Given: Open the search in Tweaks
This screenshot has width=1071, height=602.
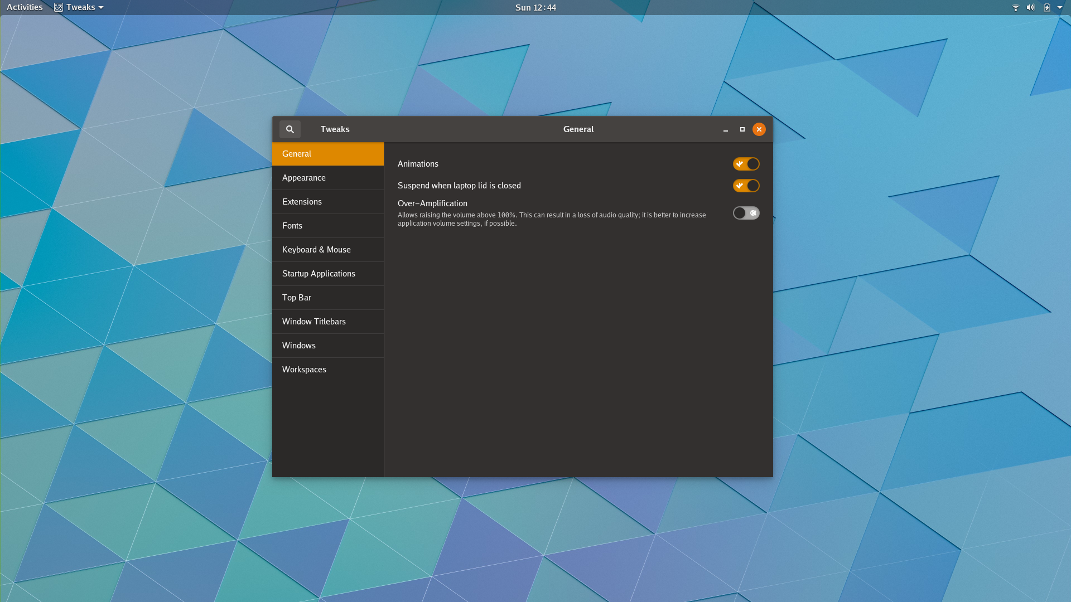Looking at the screenshot, I should click(290, 129).
